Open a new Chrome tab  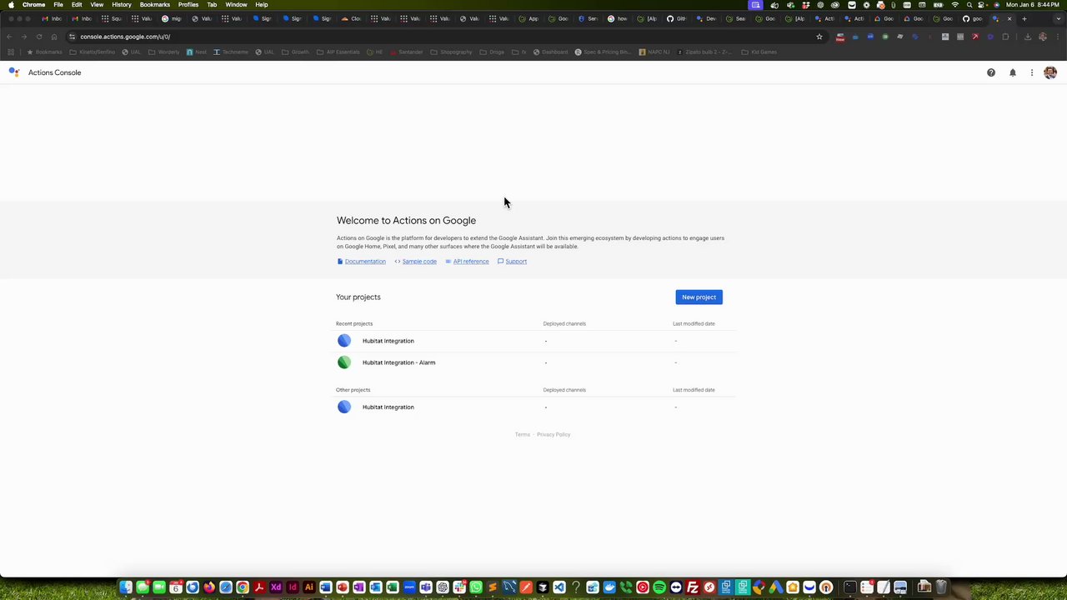1024,18
